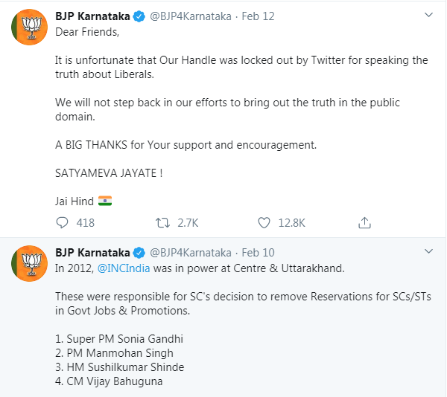Open @BJP4Karnataka handle on Feb 10 tweet
This screenshot has width=447, height=397.
click(x=191, y=253)
